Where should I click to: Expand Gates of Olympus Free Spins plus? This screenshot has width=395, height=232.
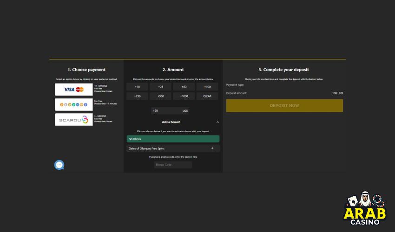pos(212,148)
